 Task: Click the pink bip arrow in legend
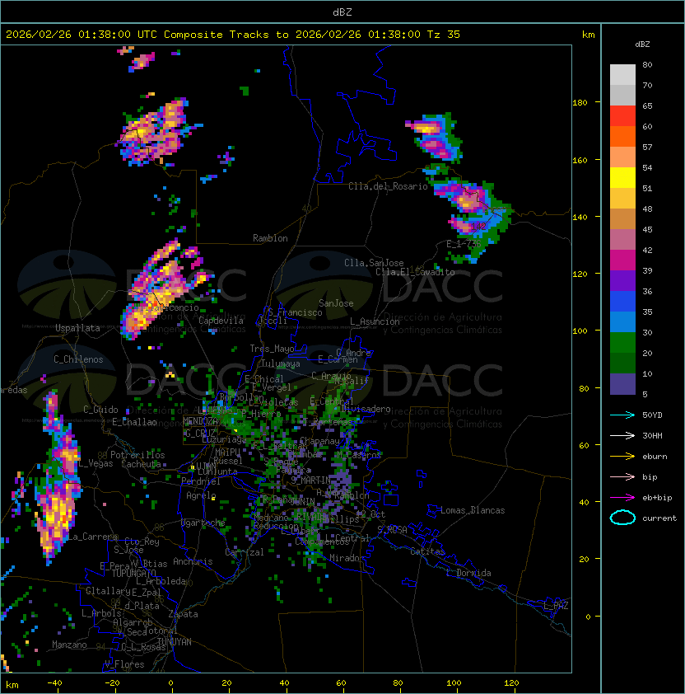coord(622,476)
